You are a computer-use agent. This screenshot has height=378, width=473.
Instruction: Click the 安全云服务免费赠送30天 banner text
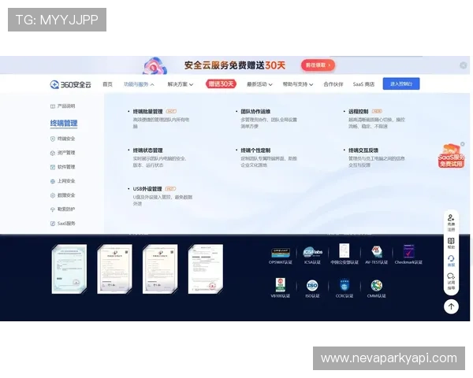(x=235, y=65)
